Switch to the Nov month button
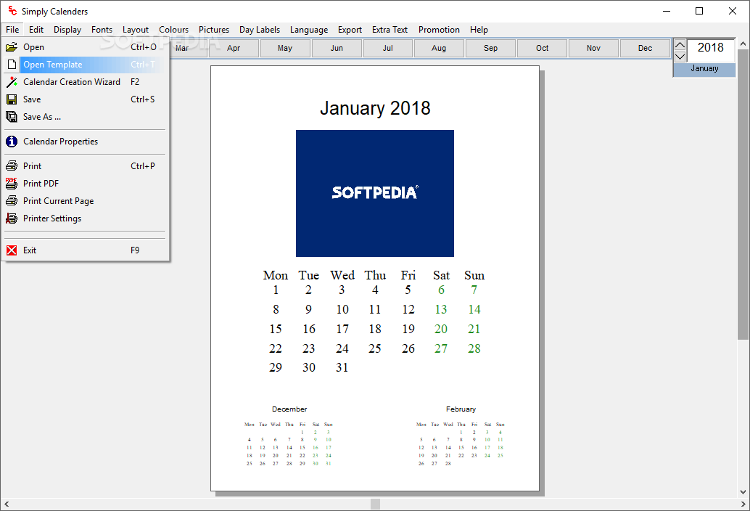Image resolution: width=750 pixels, height=511 pixels. 593,48
